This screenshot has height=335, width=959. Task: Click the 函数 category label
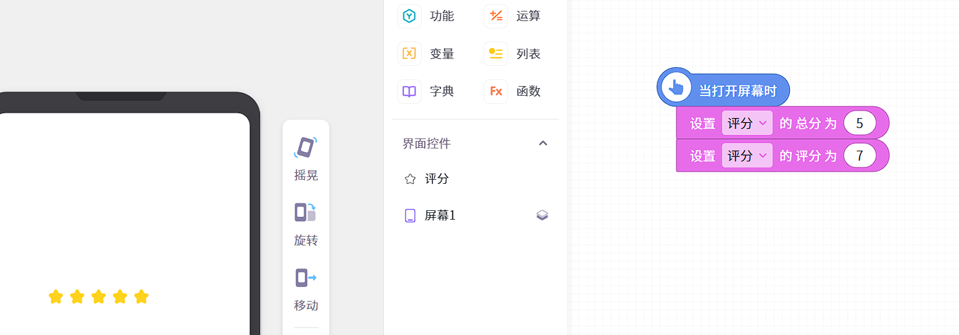(x=528, y=92)
